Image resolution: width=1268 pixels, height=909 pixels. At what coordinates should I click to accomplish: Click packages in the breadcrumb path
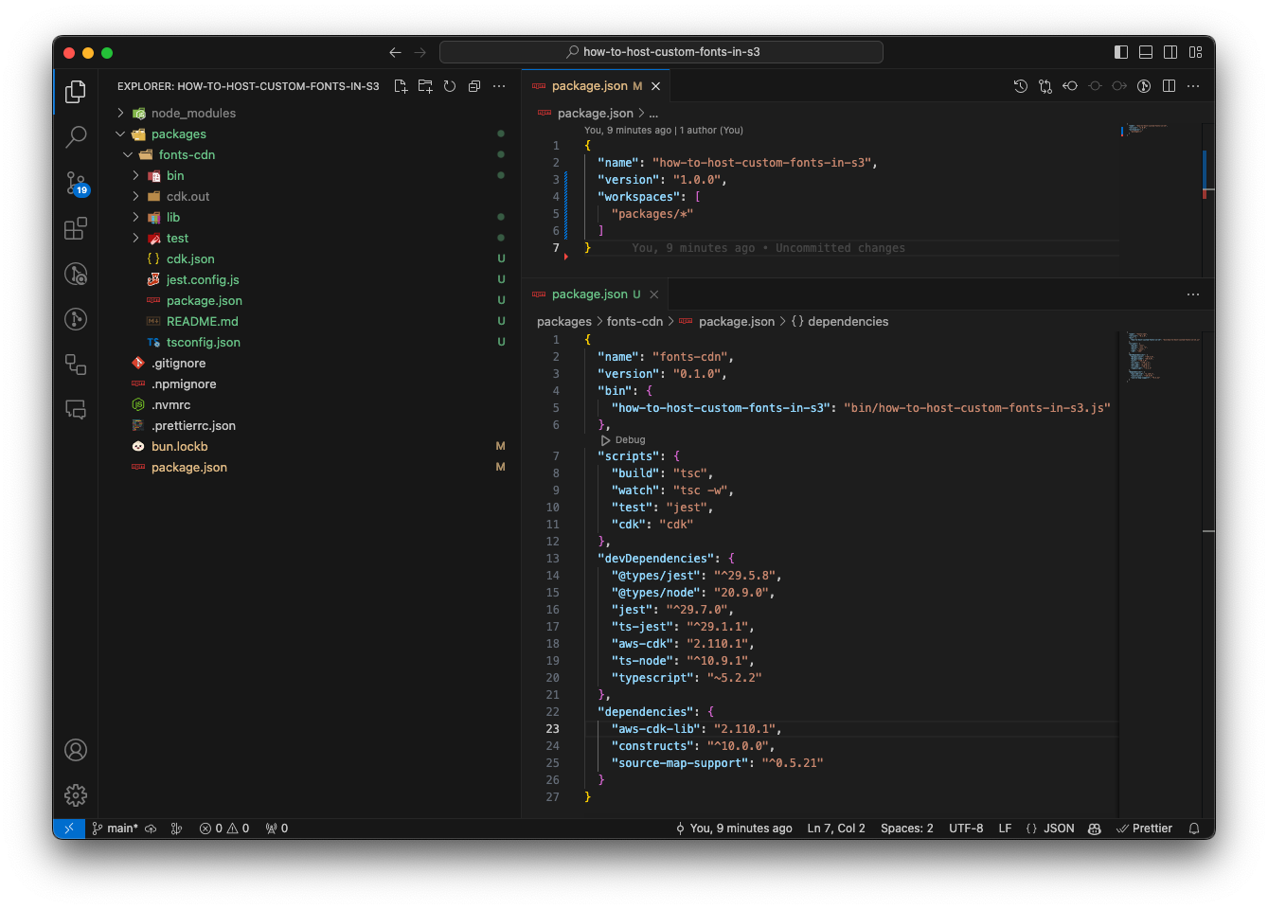point(563,322)
